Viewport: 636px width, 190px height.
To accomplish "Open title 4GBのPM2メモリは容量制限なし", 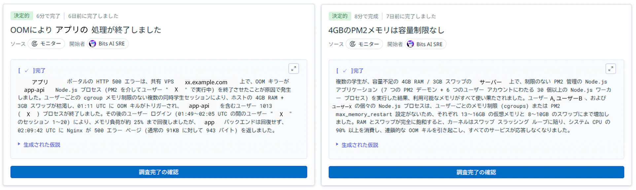I will pyautogui.click(x=386, y=30).
